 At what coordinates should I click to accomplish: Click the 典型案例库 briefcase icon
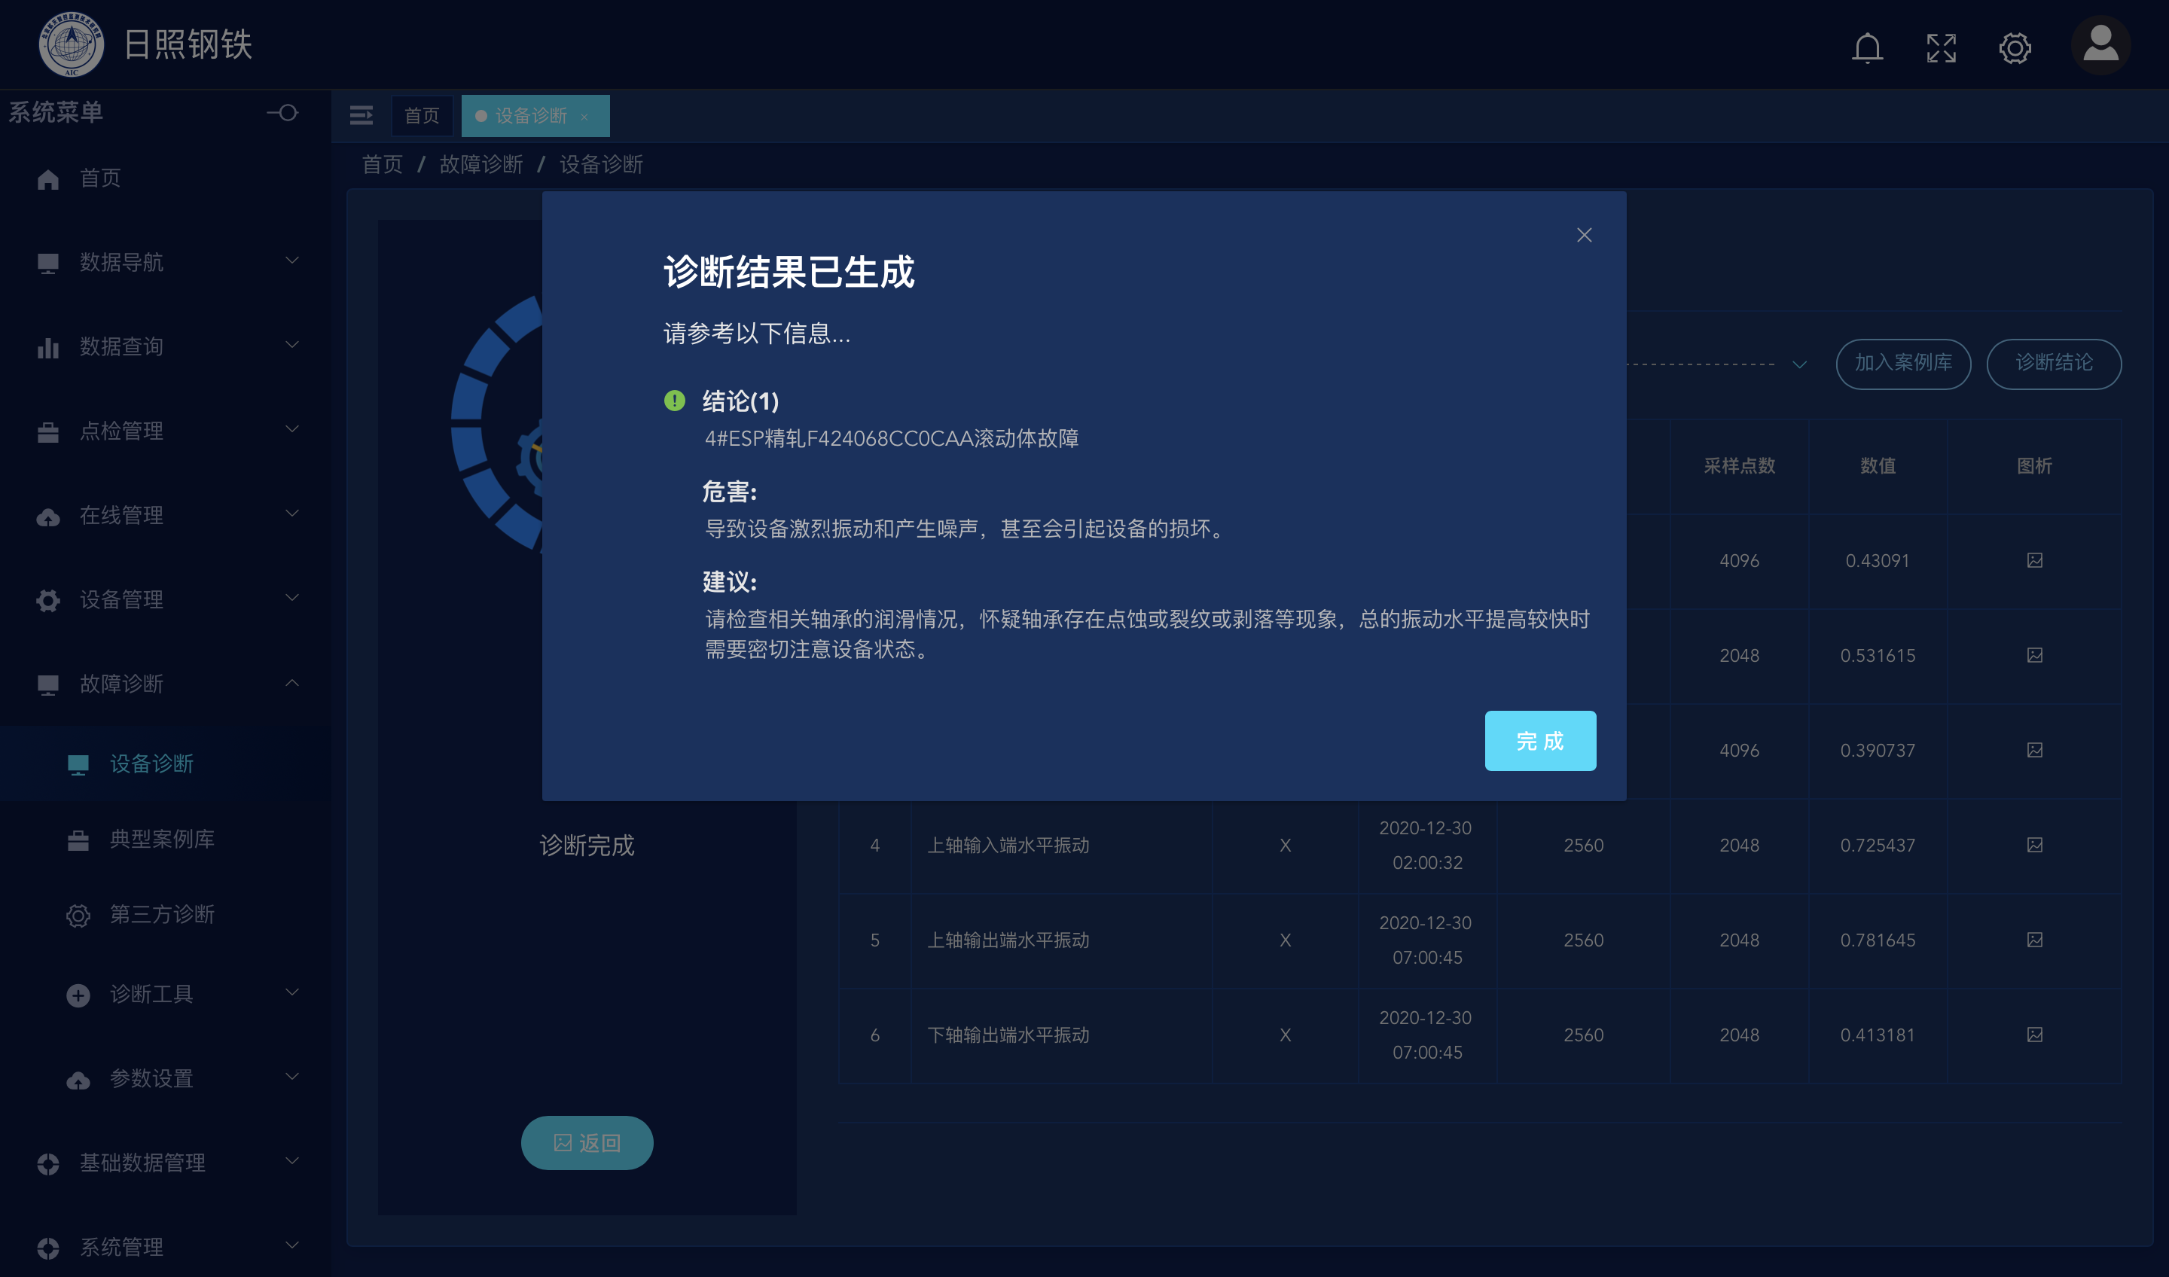pos(78,840)
